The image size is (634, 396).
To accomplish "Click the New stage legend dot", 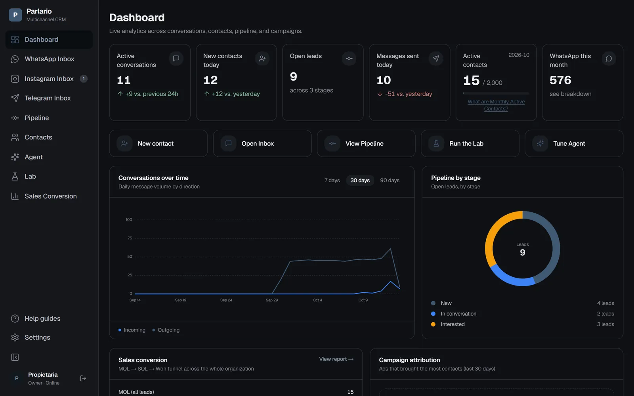I will 433,303.
